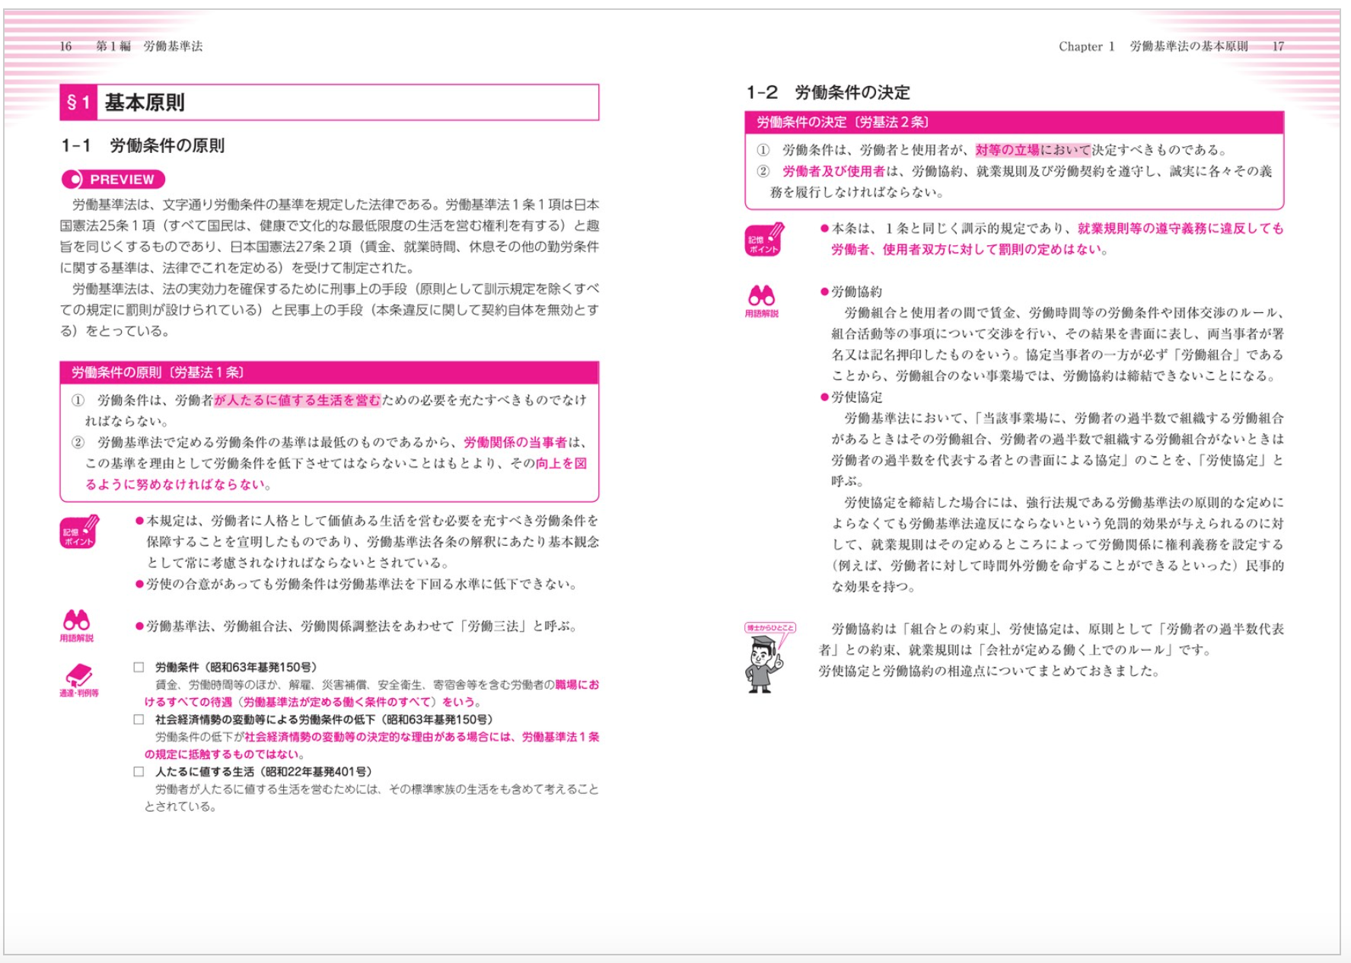The height and width of the screenshot is (963, 1351).
Task: Click the line 労使協定と労働協約の相違点についてまとめておきました
Action: pyautogui.click(x=989, y=671)
